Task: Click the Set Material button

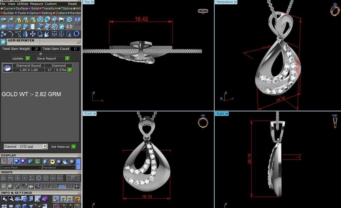Action: click(63, 147)
